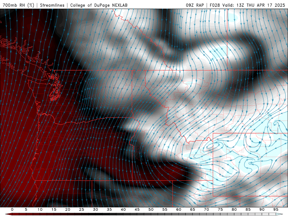Screen dimensions: 288x216
Task: Click the "40" legend value
Action: point(123,210)
